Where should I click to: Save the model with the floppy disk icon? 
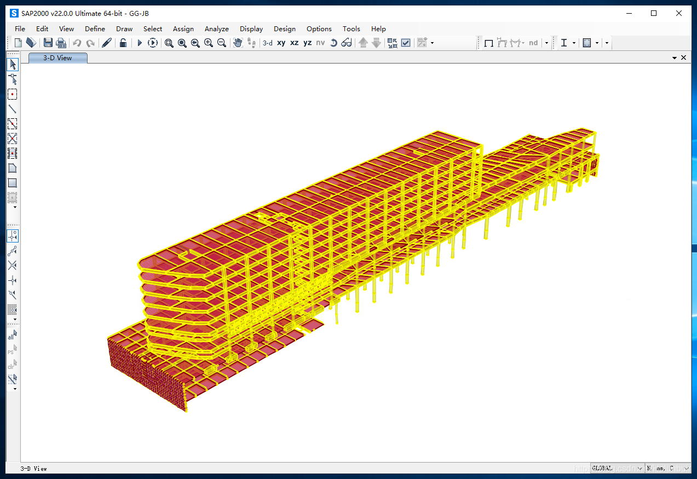coord(48,43)
